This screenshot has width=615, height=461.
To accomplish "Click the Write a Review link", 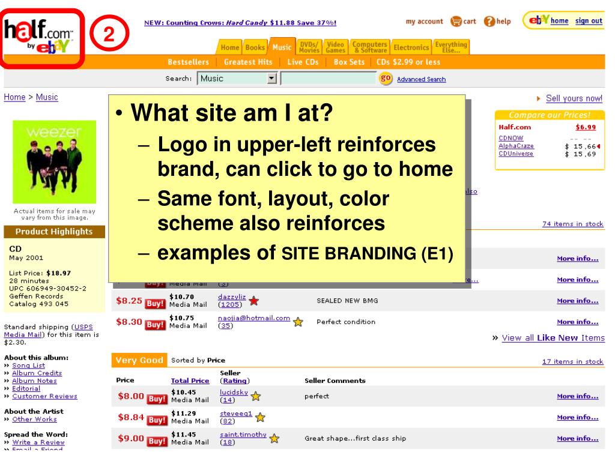I will tap(38, 442).
